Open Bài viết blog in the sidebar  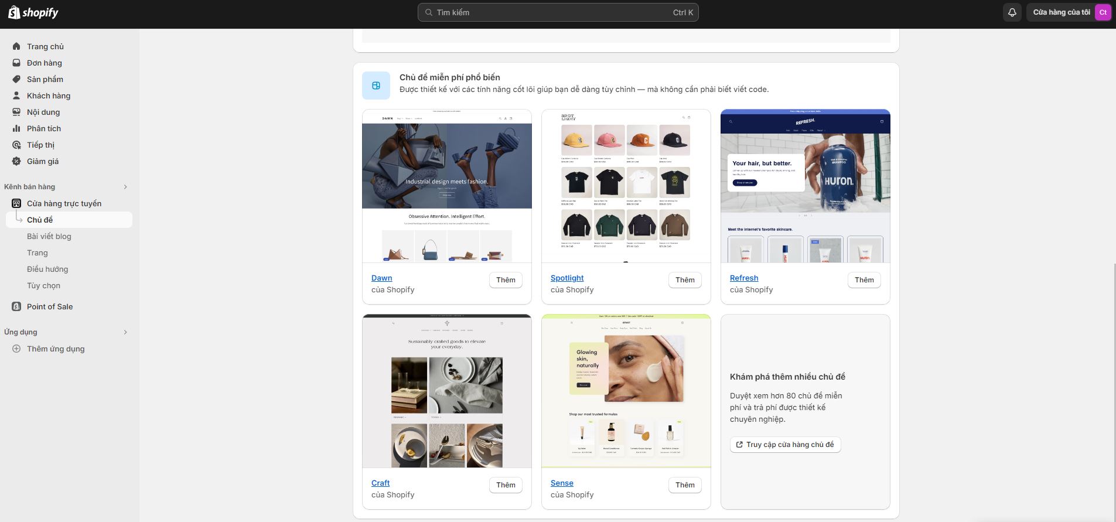tap(49, 236)
